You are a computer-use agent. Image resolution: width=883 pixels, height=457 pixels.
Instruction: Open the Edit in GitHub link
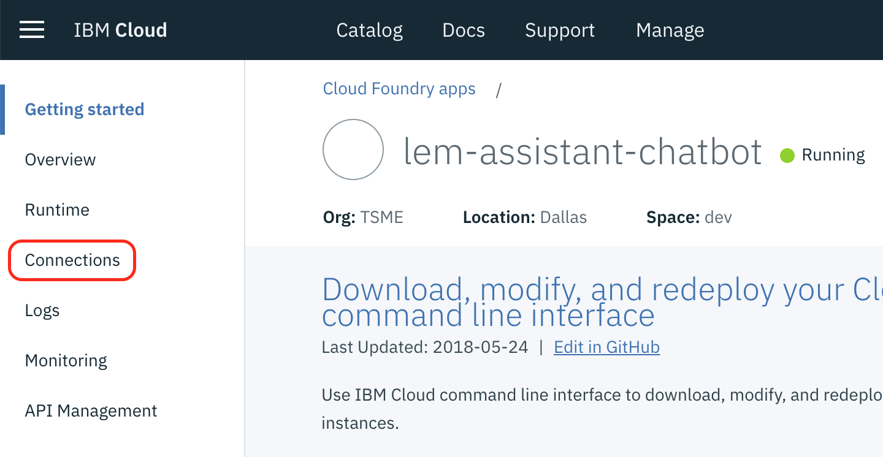606,347
